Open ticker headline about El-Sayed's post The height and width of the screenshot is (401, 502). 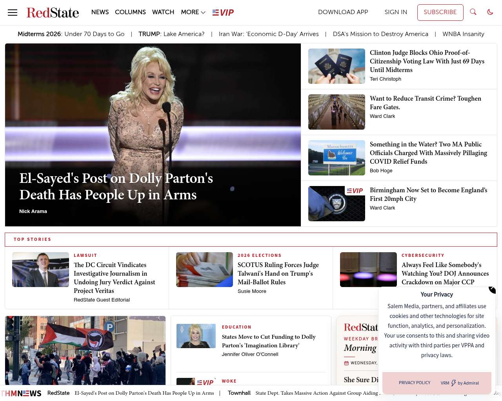(x=144, y=393)
